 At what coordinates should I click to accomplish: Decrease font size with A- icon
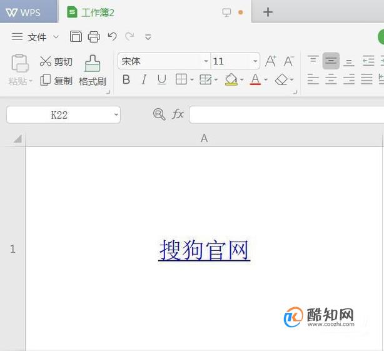289,61
